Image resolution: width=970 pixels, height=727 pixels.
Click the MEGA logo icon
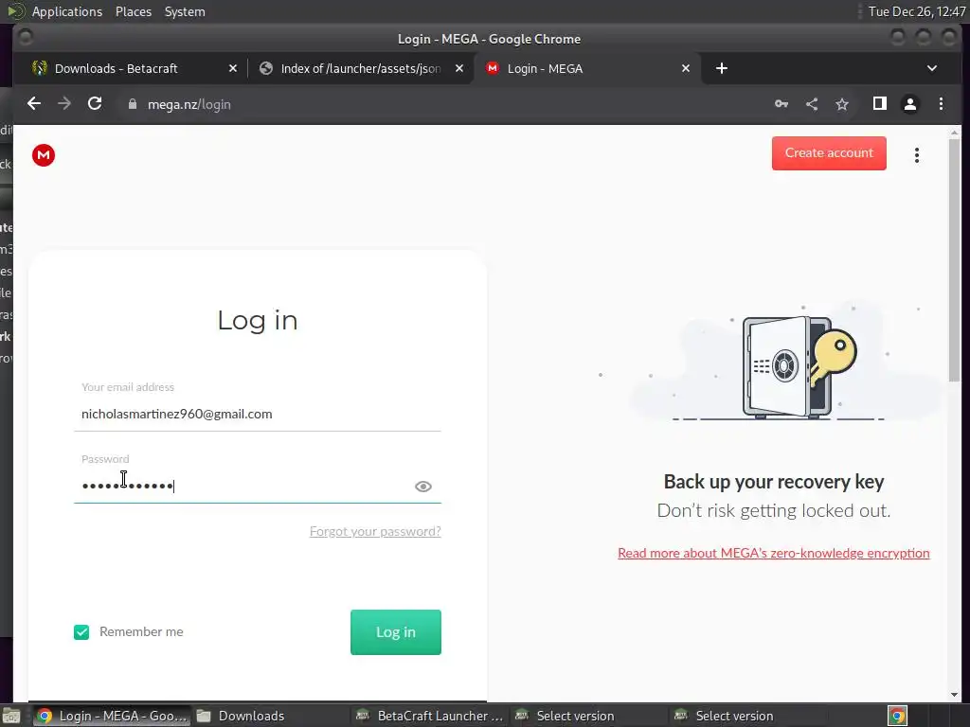(44, 155)
